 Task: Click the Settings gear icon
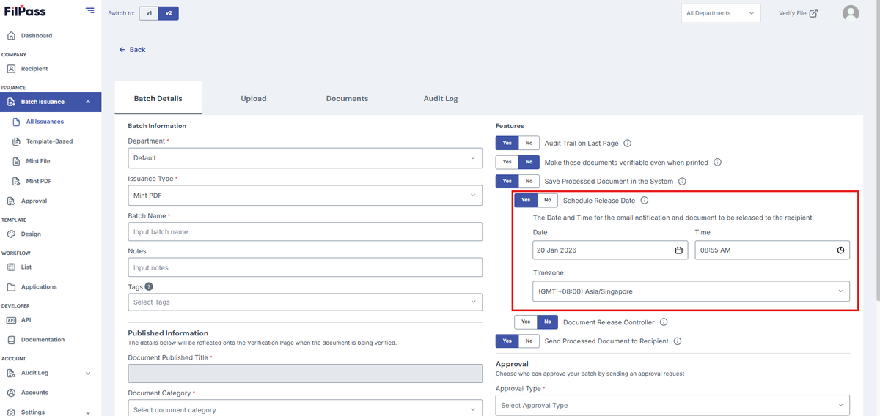11,412
